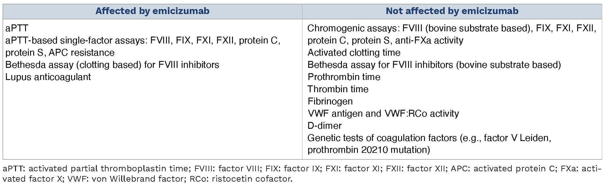Click "prothrombin 20210 mutation)" text

(369, 150)
